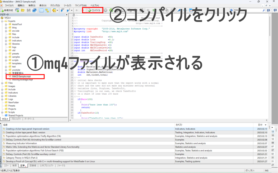Open article Measuring Indicator Information
The image size is (278, 173).
(21, 143)
